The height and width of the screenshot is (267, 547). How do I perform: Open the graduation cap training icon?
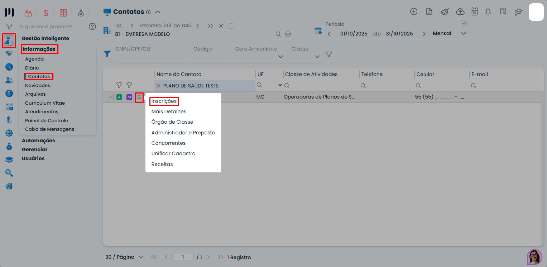click(x=518, y=12)
